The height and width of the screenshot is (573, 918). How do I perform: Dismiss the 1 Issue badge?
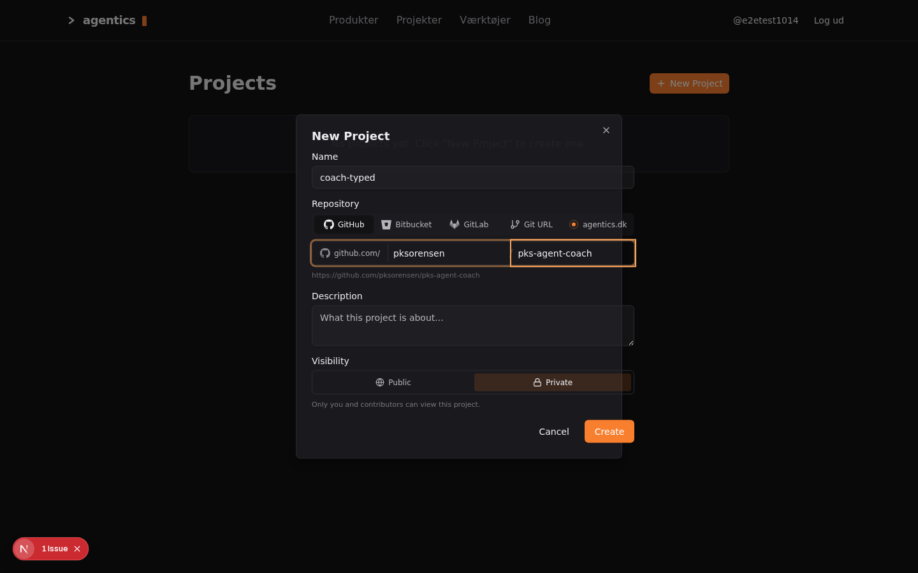(77, 549)
